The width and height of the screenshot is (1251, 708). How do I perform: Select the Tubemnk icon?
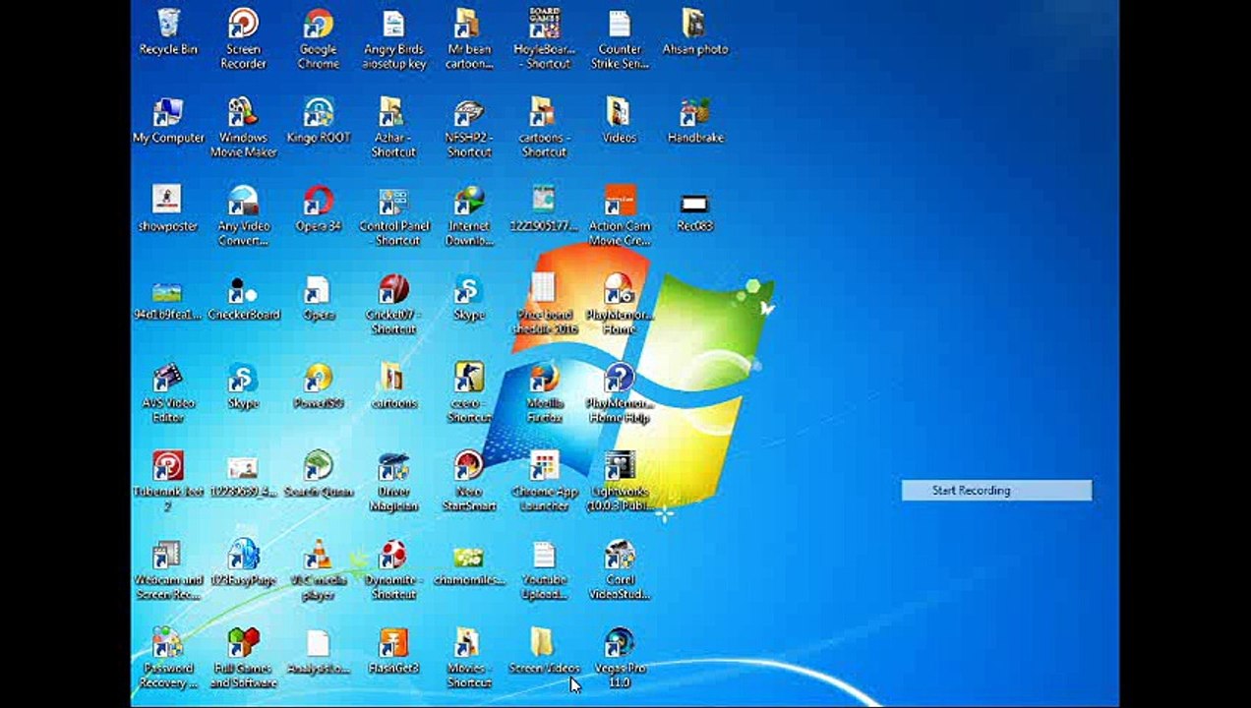168,481
